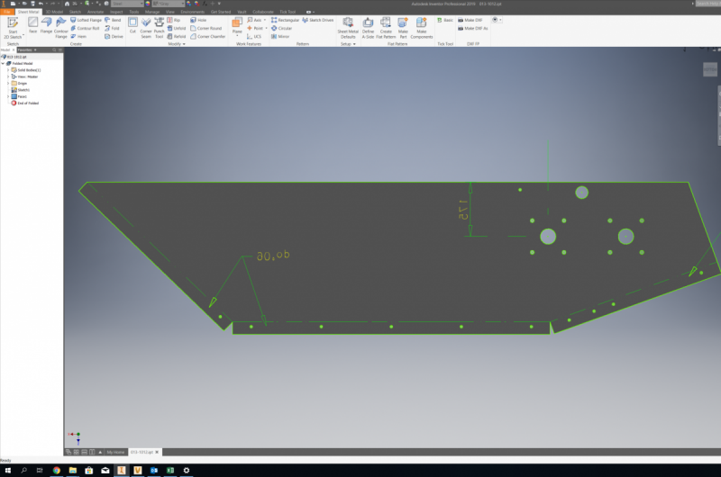Click Make DXF As button
The height and width of the screenshot is (477, 721).
point(472,29)
